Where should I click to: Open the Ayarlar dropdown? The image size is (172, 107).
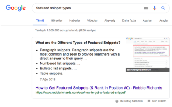point(147,20)
